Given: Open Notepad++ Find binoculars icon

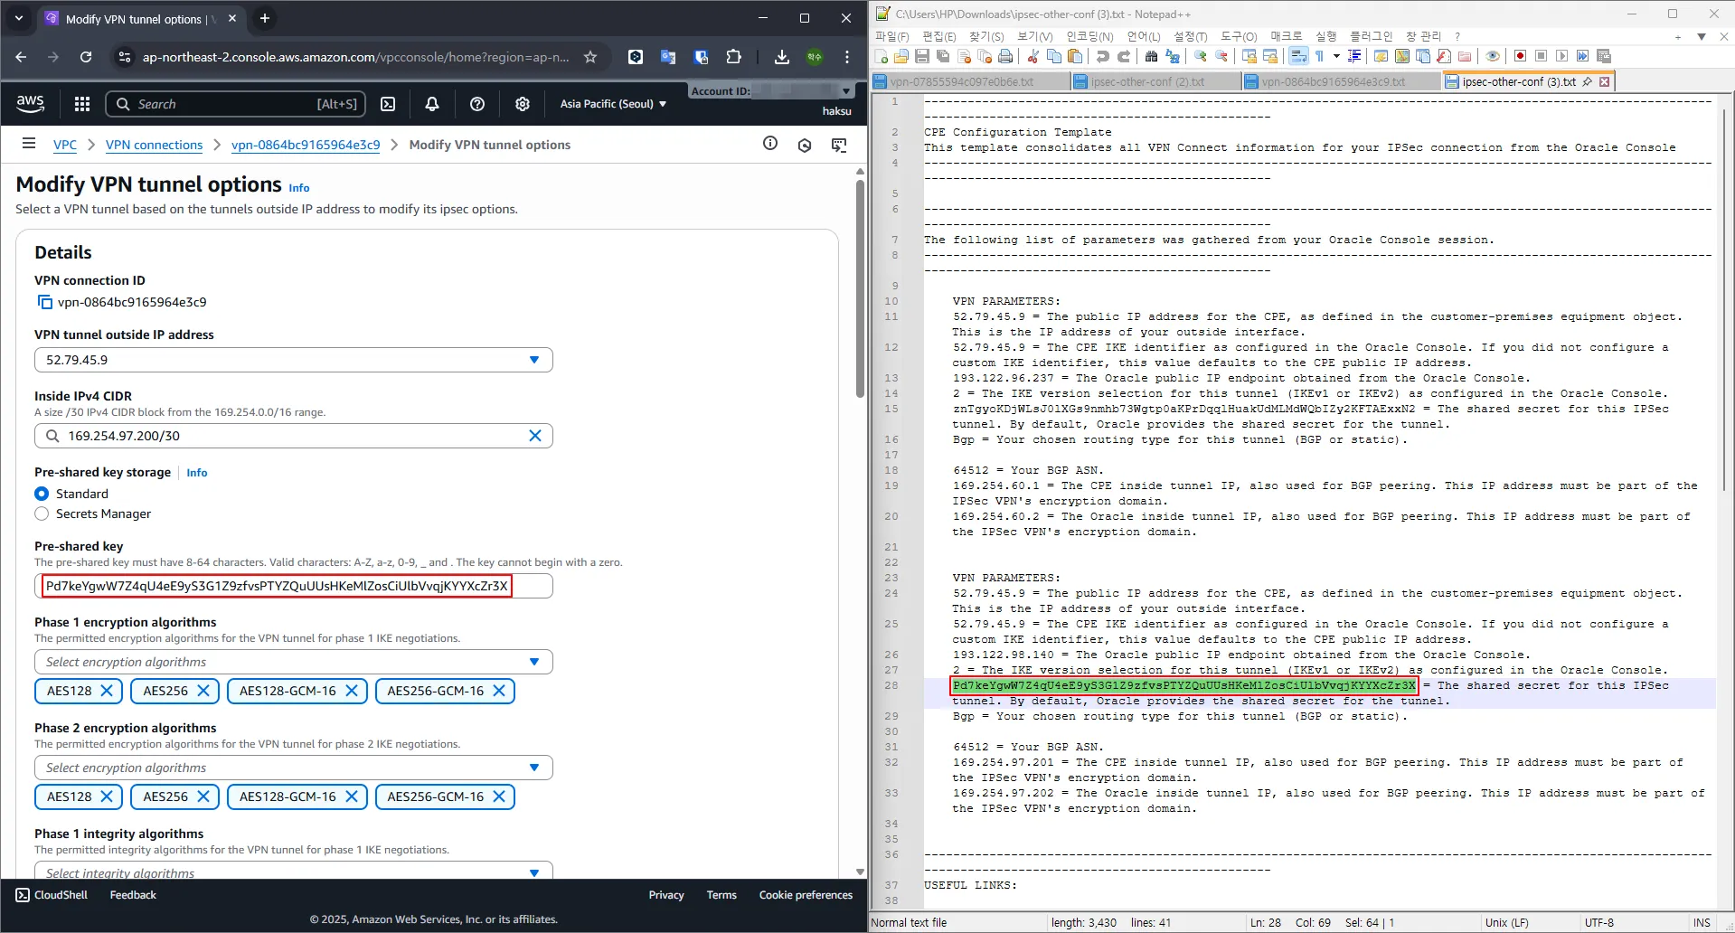Looking at the screenshot, I should point(1151,56).
